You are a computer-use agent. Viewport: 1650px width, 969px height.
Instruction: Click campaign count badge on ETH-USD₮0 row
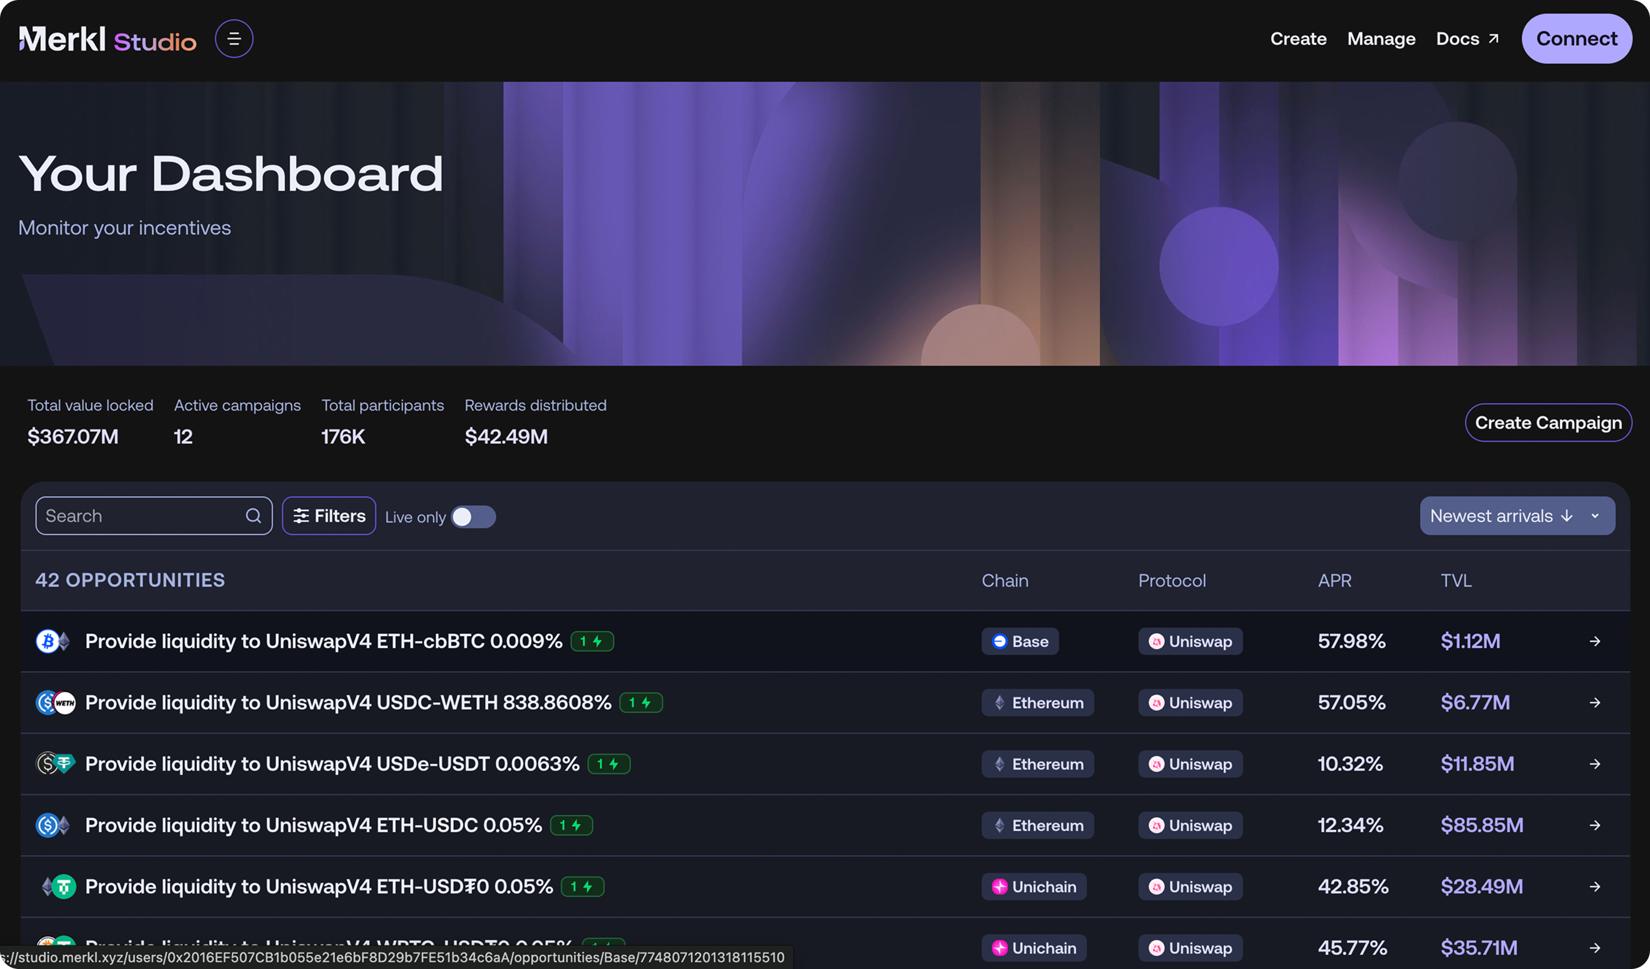coord(582,886)
